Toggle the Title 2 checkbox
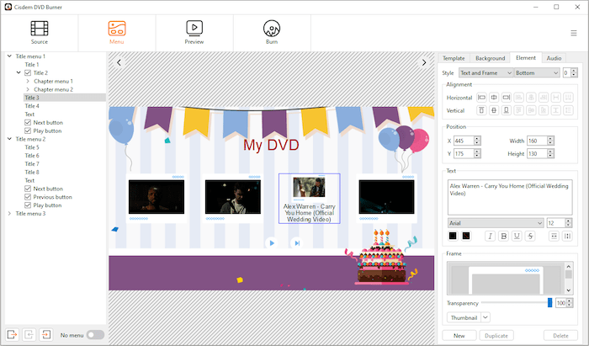The height and width of the screenshot is (346, 589). click(28, 73)
